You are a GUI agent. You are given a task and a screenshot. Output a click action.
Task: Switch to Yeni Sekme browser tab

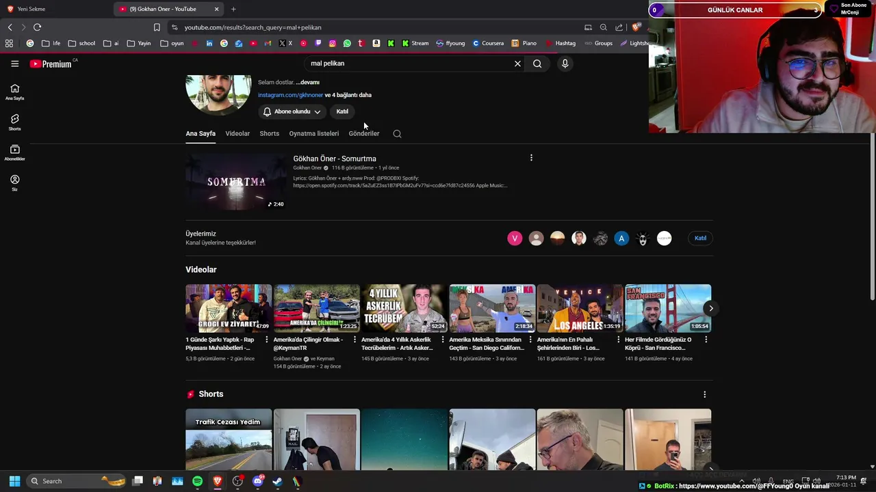tap(55, 9)
